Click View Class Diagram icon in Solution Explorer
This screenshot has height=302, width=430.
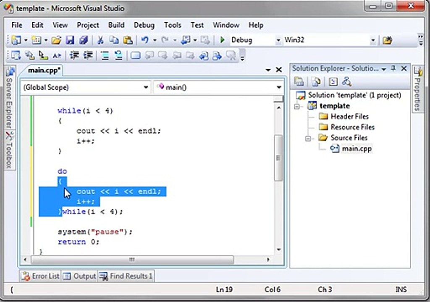[x=346, y=81]
